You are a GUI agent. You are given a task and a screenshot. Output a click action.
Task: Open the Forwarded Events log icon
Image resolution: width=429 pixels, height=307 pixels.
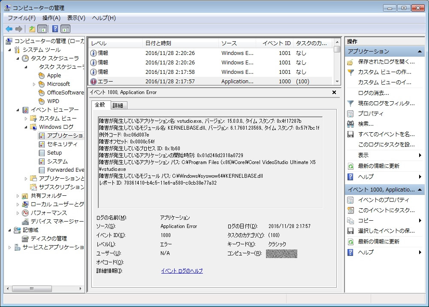(42, 170)
